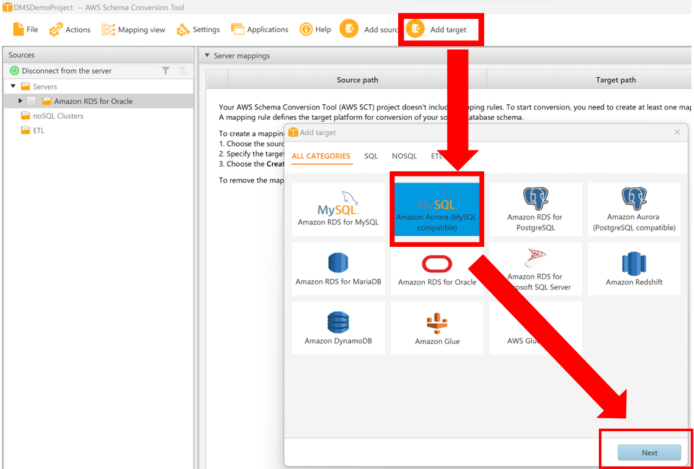Choose Amazon Redshift target
The image size is (694, 469).
point(634,268)
